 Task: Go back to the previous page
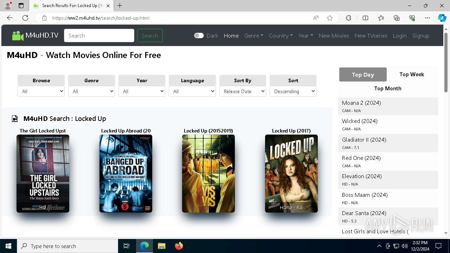10,18
